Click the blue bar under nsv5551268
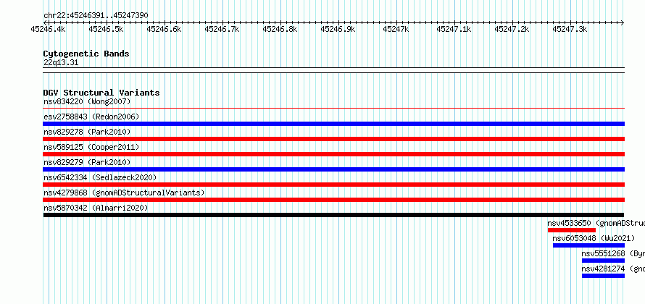The image size is (645, 304). [603, 261]
